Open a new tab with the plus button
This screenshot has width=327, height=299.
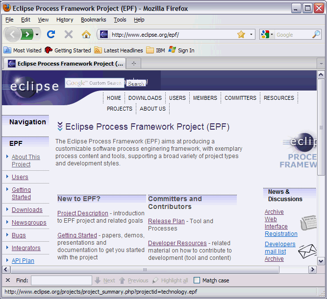click(x=134, y=64)
